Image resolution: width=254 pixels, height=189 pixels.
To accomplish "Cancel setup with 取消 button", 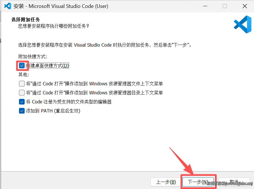I will pos(234,182).
